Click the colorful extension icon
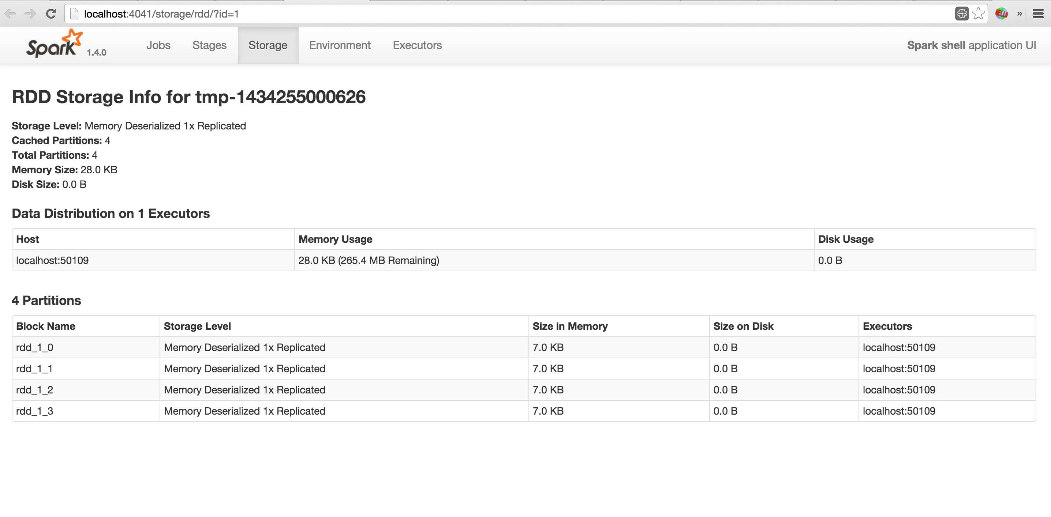1051x517 pixels. (x=1002, y=14)
